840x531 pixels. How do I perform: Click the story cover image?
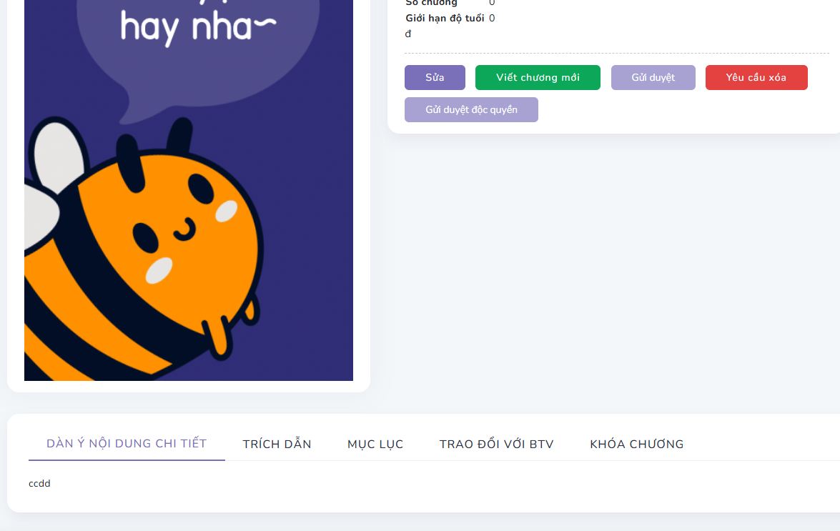point(189,190)
